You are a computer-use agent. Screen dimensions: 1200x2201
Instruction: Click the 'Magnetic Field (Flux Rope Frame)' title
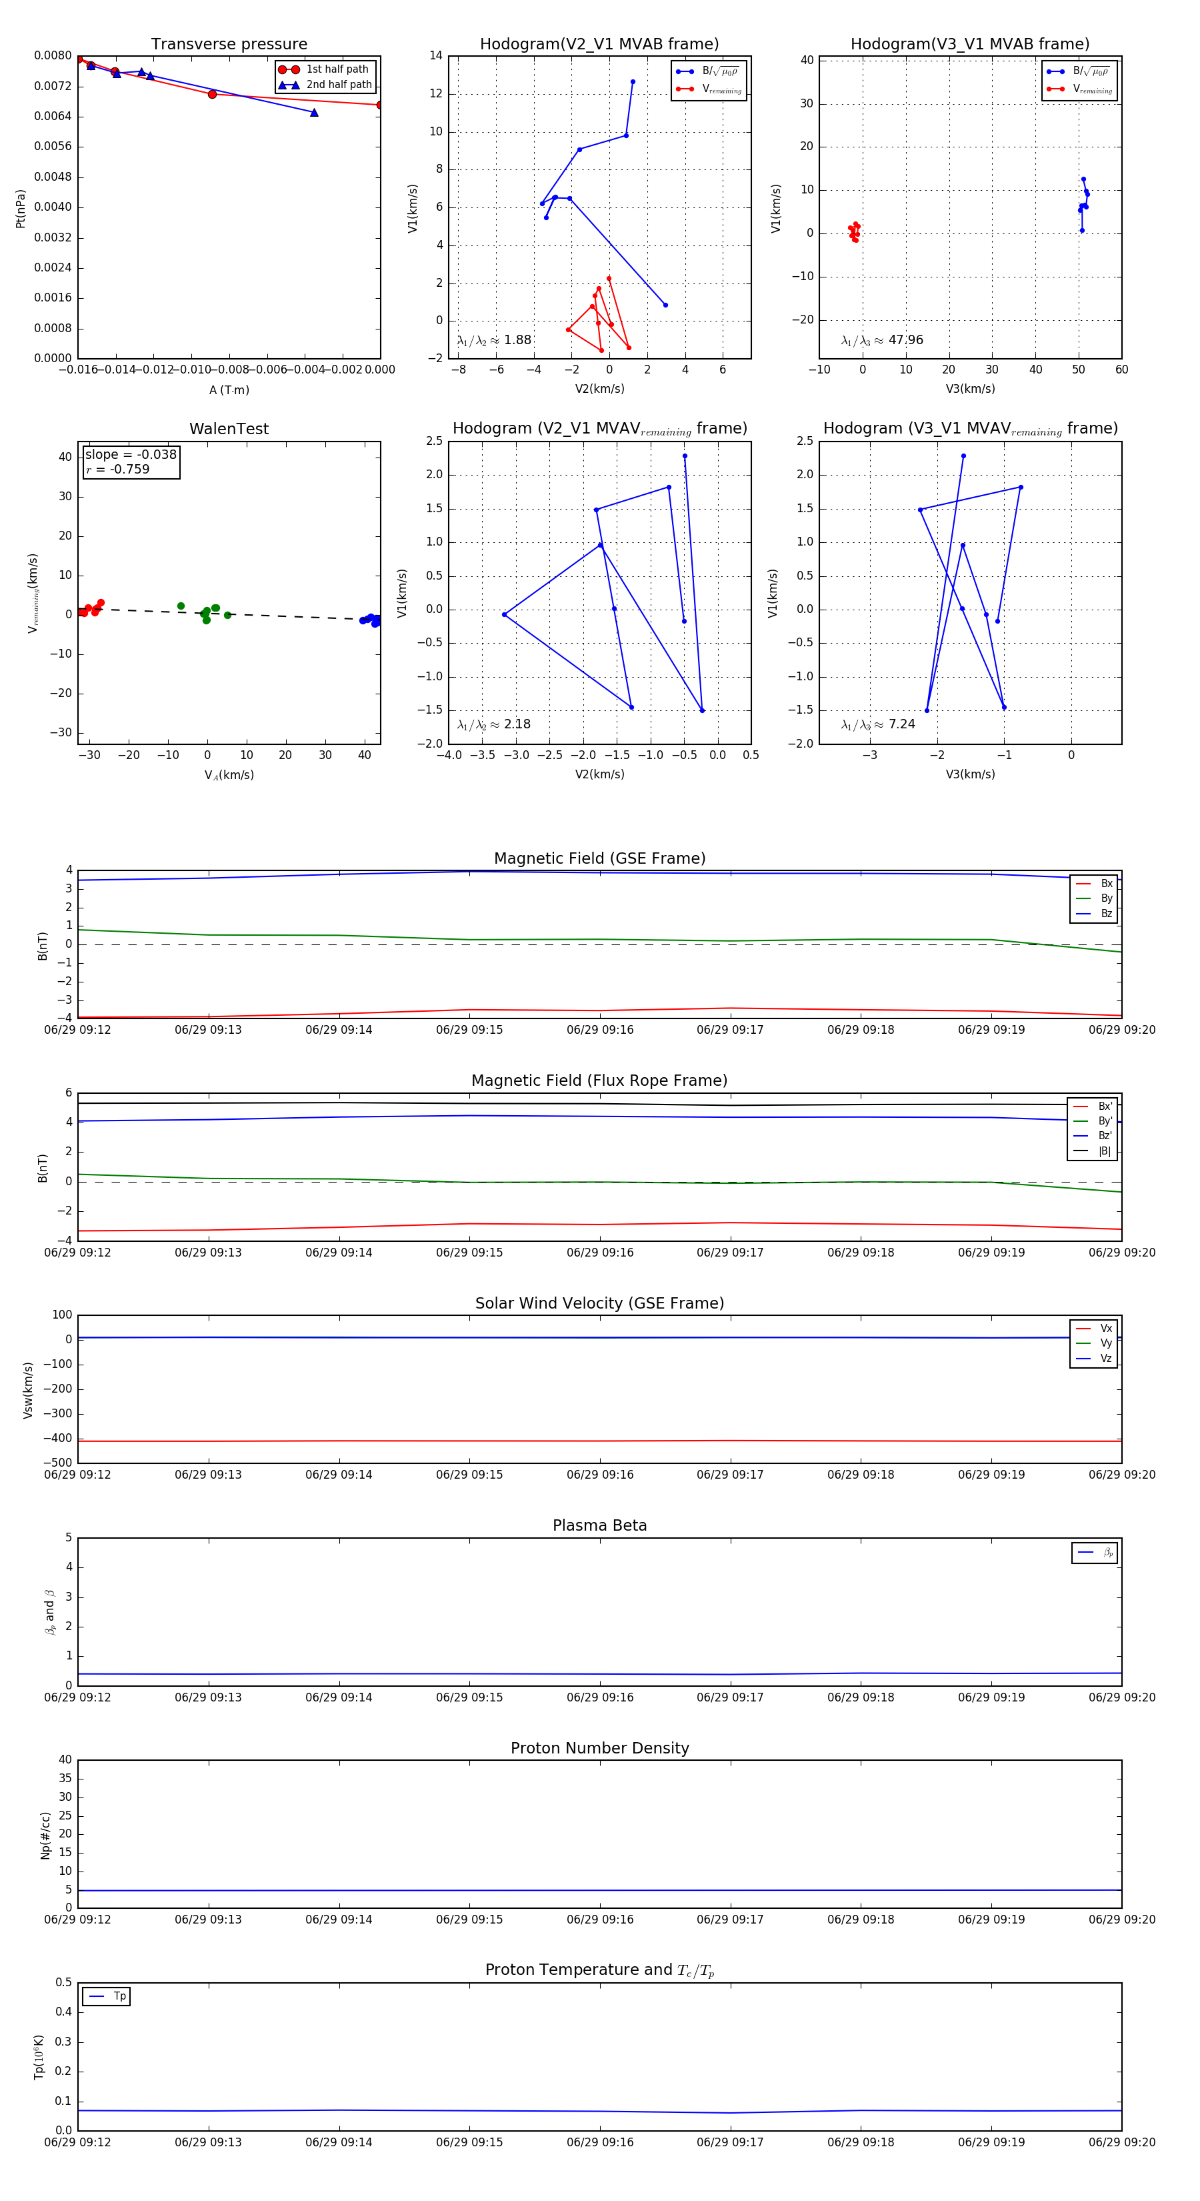tap(599, 1081)
